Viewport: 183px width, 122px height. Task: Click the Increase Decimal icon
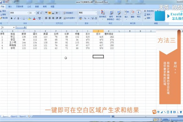(x=92, y=18)
